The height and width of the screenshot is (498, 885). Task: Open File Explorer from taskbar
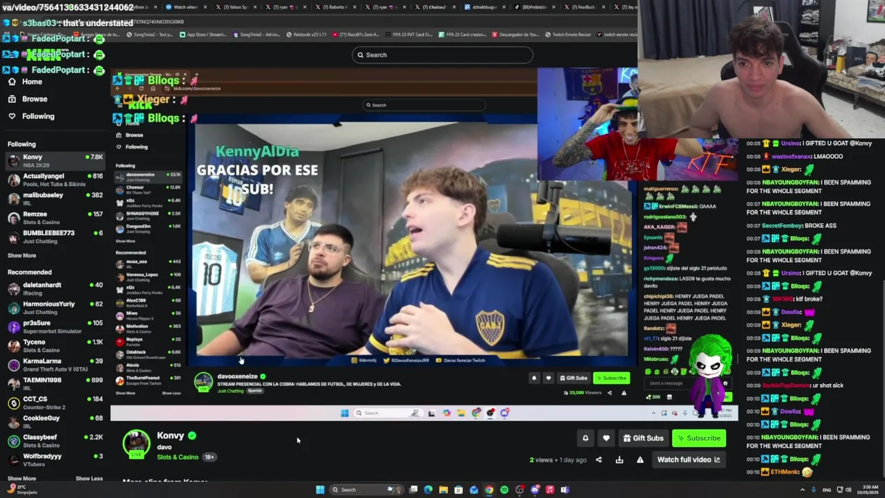443,490
